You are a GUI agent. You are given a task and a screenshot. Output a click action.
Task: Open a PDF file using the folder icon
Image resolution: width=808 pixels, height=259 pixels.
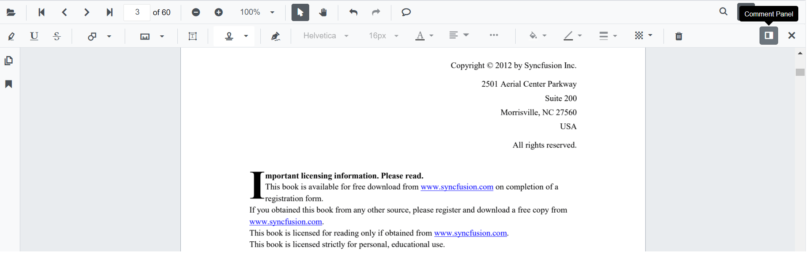pos(11,12)
